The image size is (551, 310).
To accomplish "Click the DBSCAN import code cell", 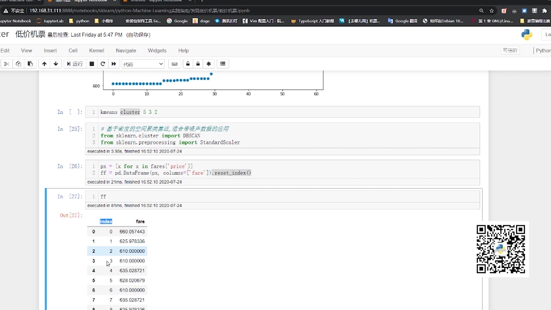I will tap(282, 136).
